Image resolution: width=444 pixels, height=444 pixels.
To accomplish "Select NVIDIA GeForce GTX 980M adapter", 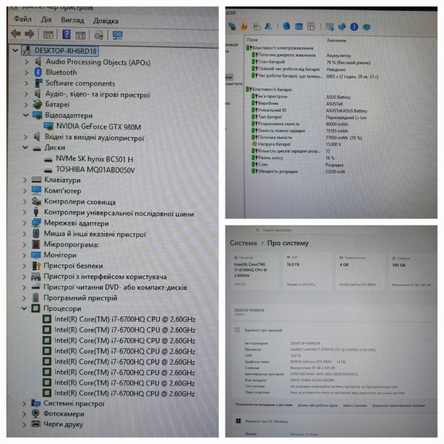I will click(x=98, y=127).
